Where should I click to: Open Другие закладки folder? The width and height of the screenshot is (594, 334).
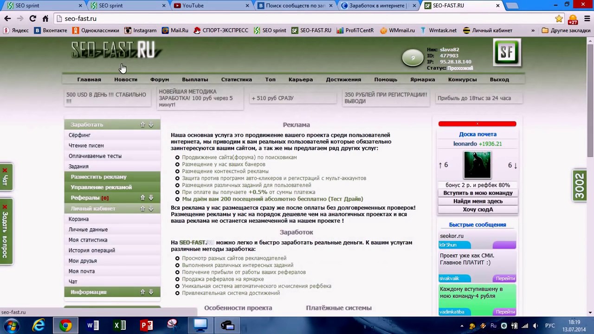[x=566, y=30]
